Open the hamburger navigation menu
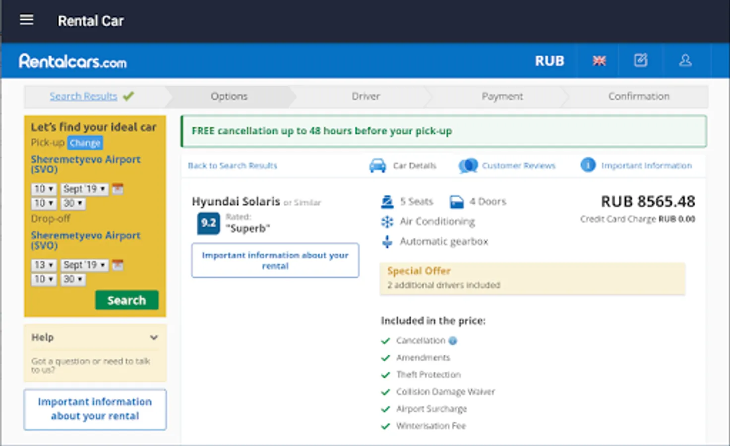Viewport: 730px width, 446px height. tap(27, 20)
